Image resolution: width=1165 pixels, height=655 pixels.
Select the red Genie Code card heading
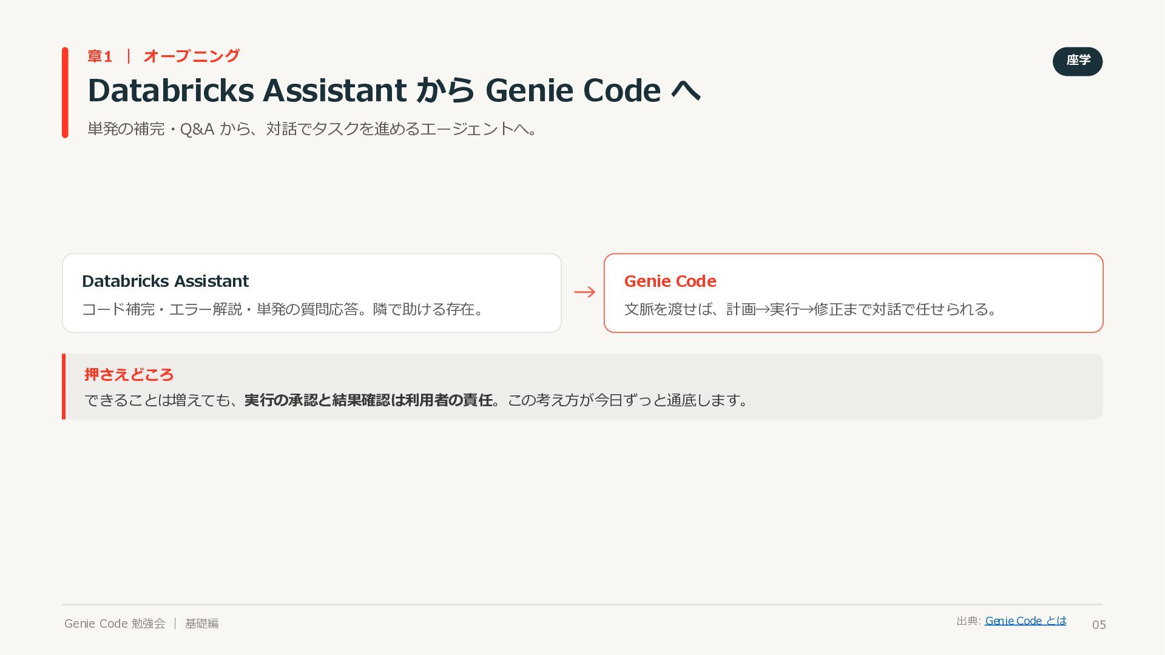(670, 281)
